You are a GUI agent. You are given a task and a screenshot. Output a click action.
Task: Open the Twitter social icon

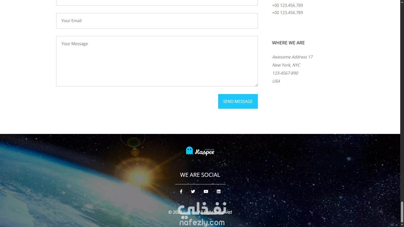click(x=193, y=191)
